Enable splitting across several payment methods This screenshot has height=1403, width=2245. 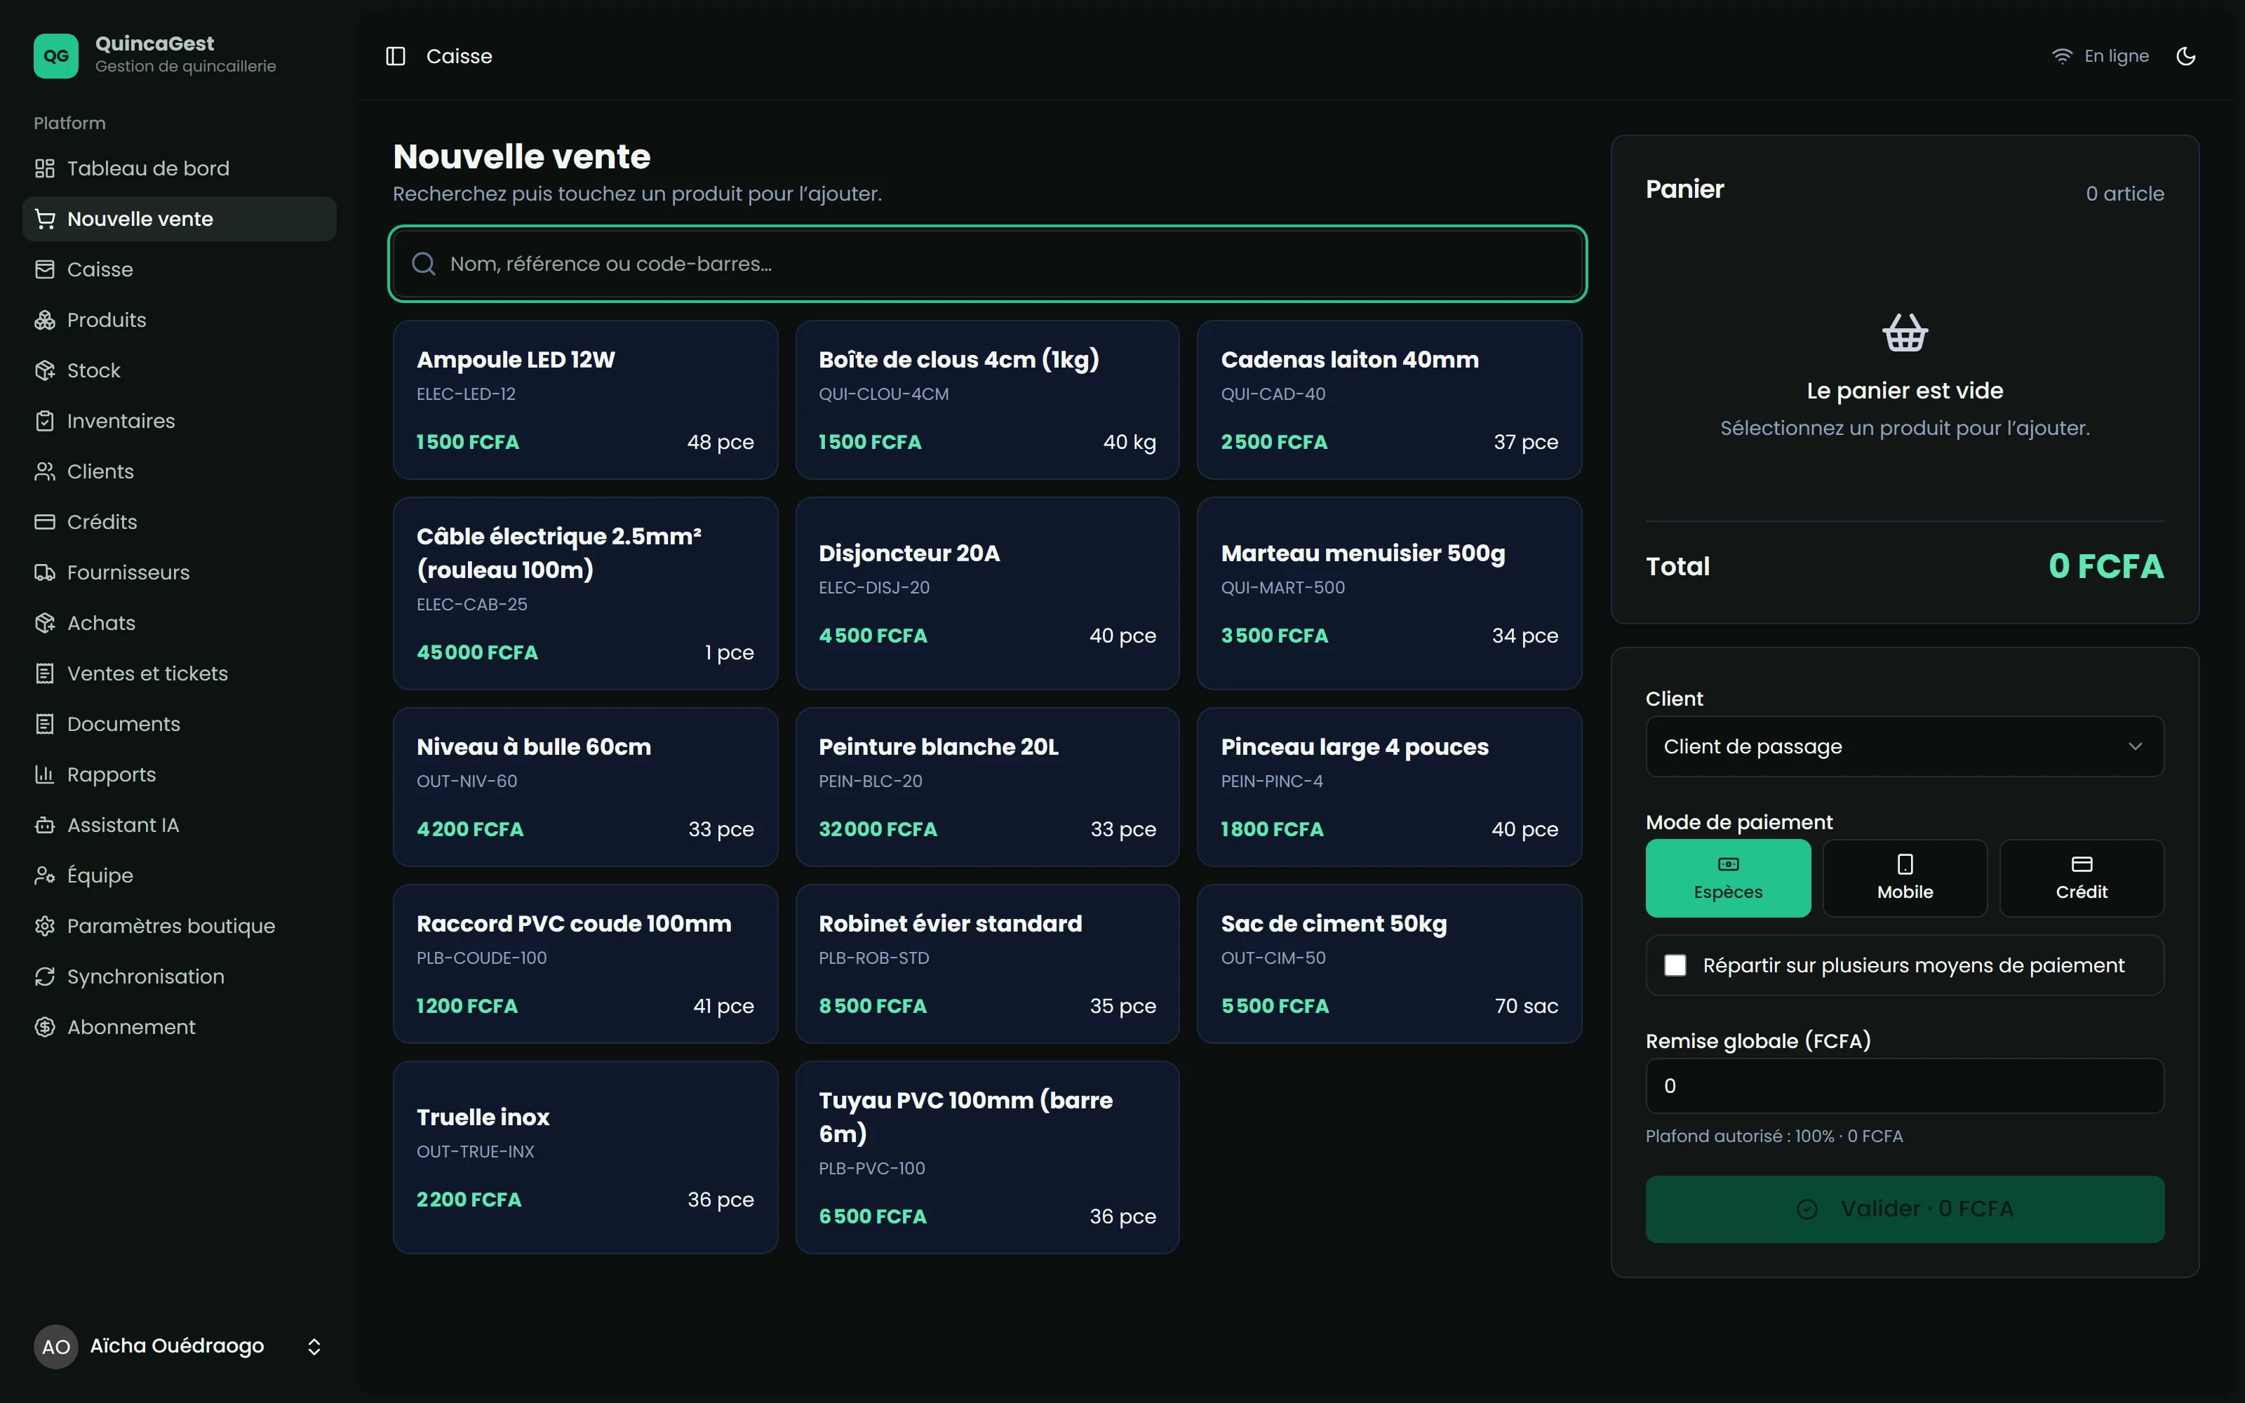click(x=1675, y=966)
